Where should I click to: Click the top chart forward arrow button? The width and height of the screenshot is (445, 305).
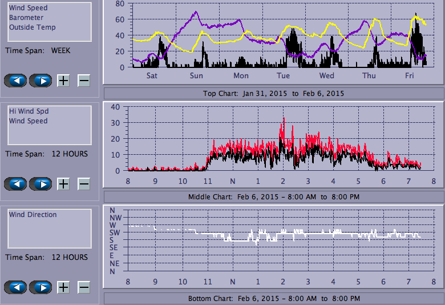pos(41,81)
